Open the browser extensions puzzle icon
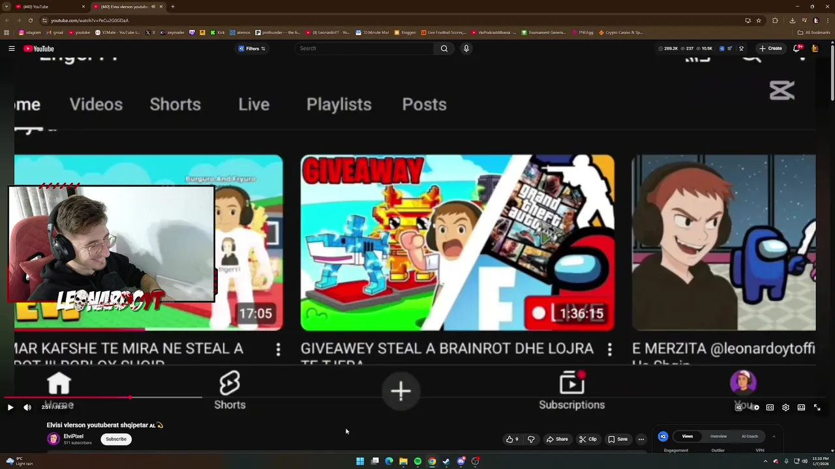The image size is (835, 469). 775,20
